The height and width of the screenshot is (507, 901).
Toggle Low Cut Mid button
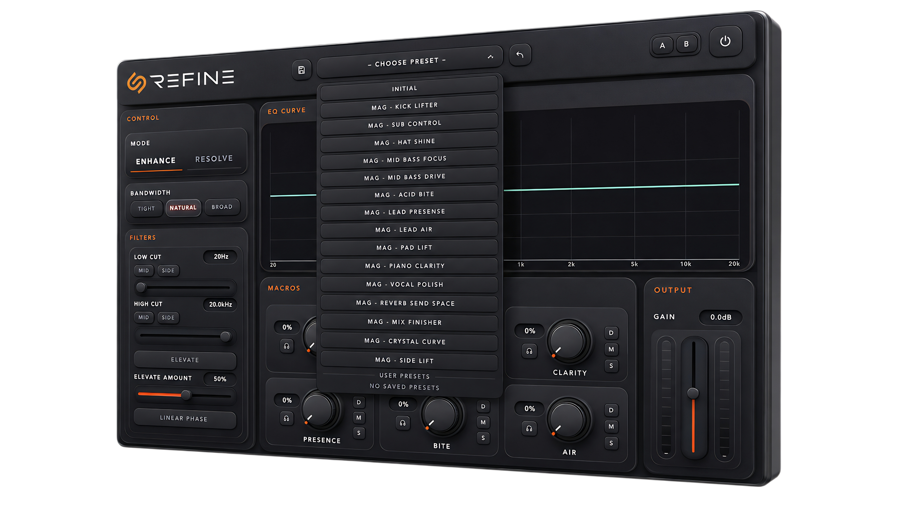point(144,271)
